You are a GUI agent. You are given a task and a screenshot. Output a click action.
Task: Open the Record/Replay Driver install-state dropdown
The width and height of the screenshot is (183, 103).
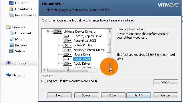68,36
